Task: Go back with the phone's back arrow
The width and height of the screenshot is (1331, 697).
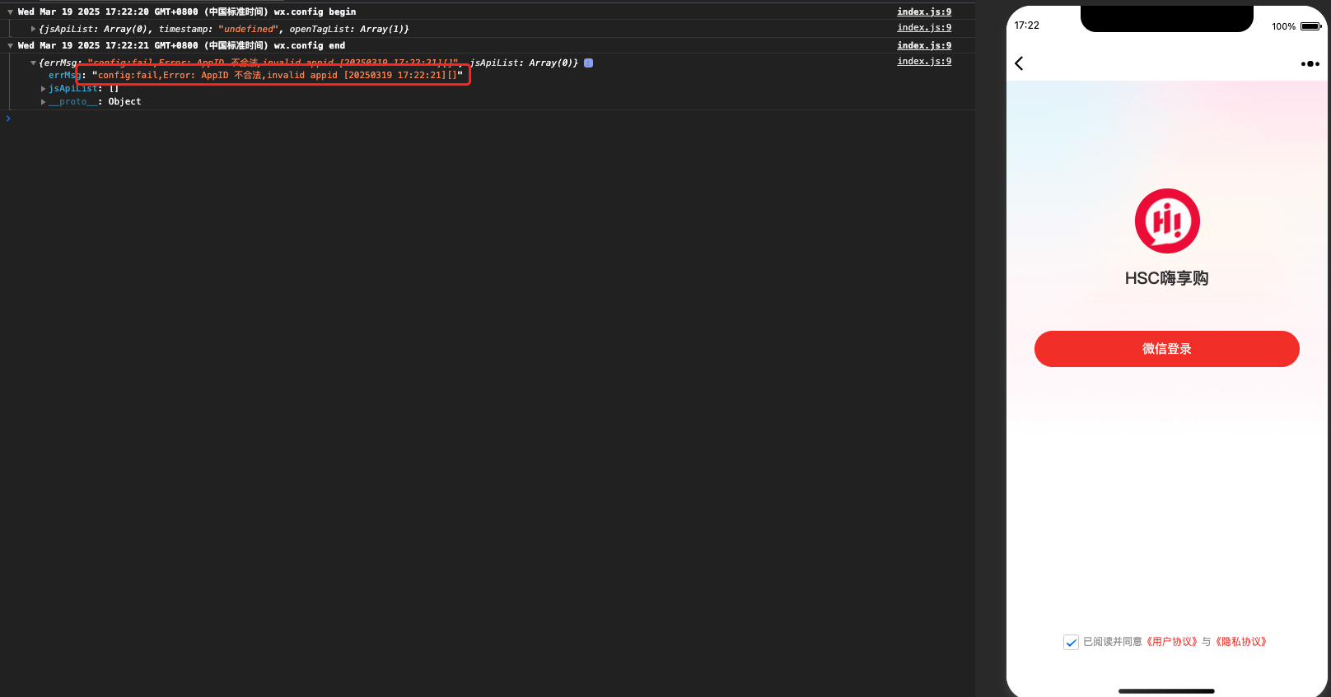Action: point(1019,63)
